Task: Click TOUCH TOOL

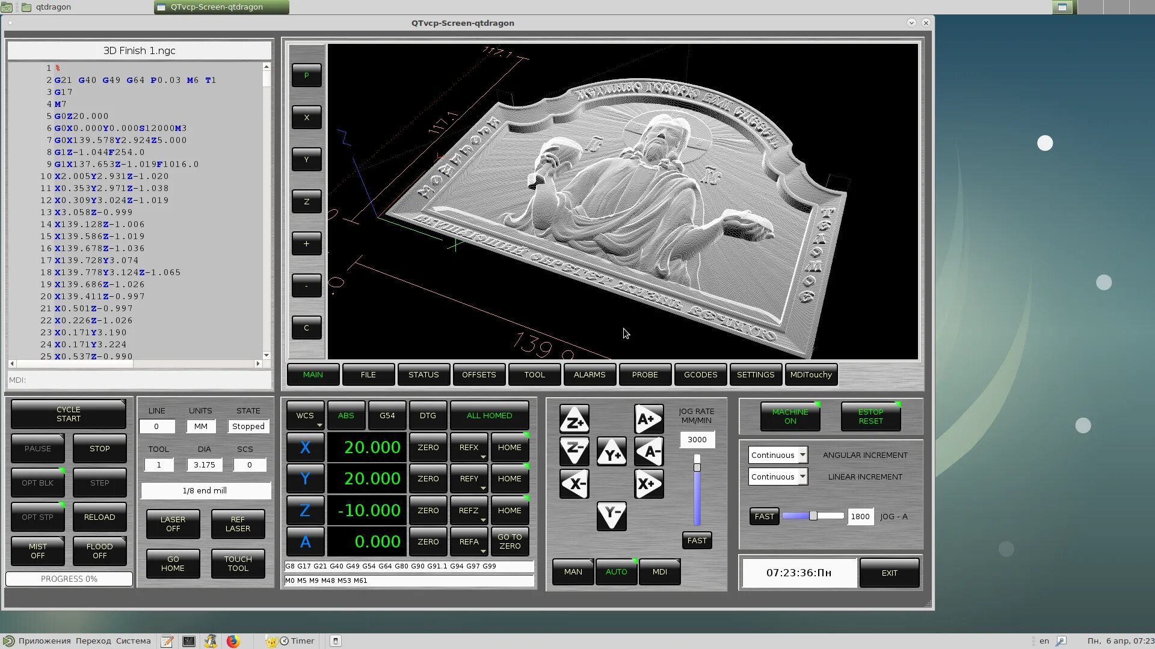Action: tap(238, 564)
